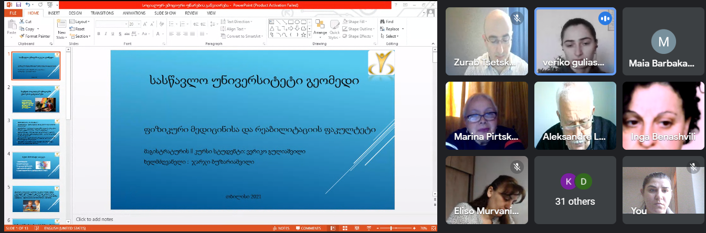Start presentation from beginning icon

[x=50, y=5]
